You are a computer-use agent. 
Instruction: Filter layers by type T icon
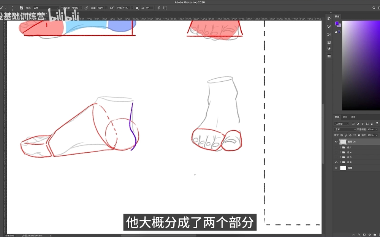click(363, 124)
